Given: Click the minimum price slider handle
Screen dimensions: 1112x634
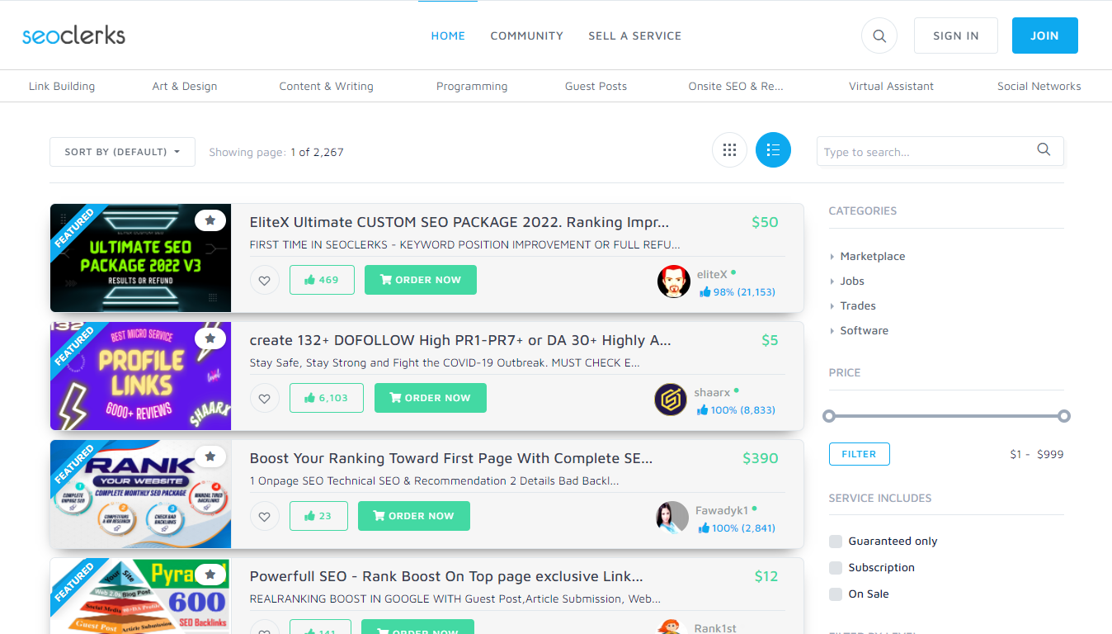Looking at the screenshot, I should tap(829, 416).
